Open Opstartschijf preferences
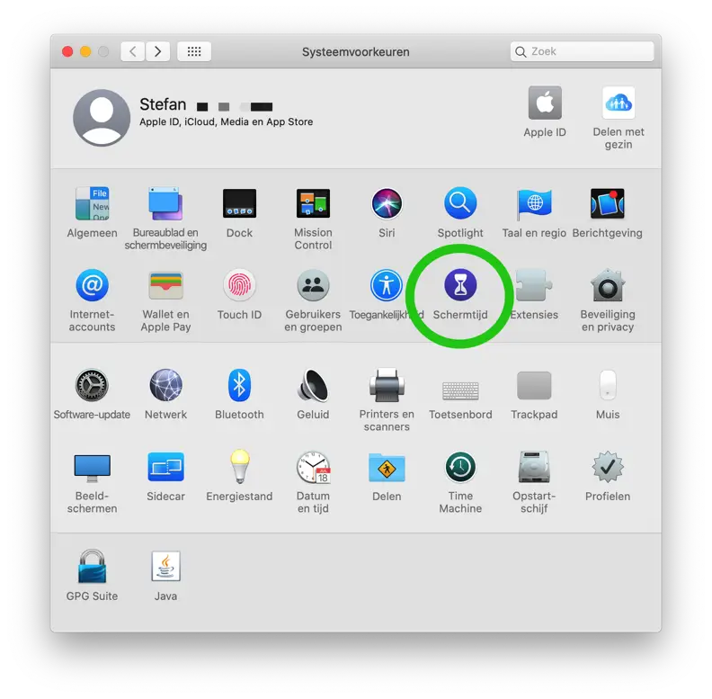The height and width of the screenshot is (699, 712). pos(534,467)
